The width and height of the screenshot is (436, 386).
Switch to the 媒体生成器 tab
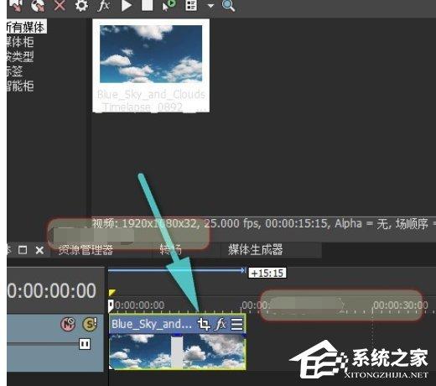click(x=256, y=250)
